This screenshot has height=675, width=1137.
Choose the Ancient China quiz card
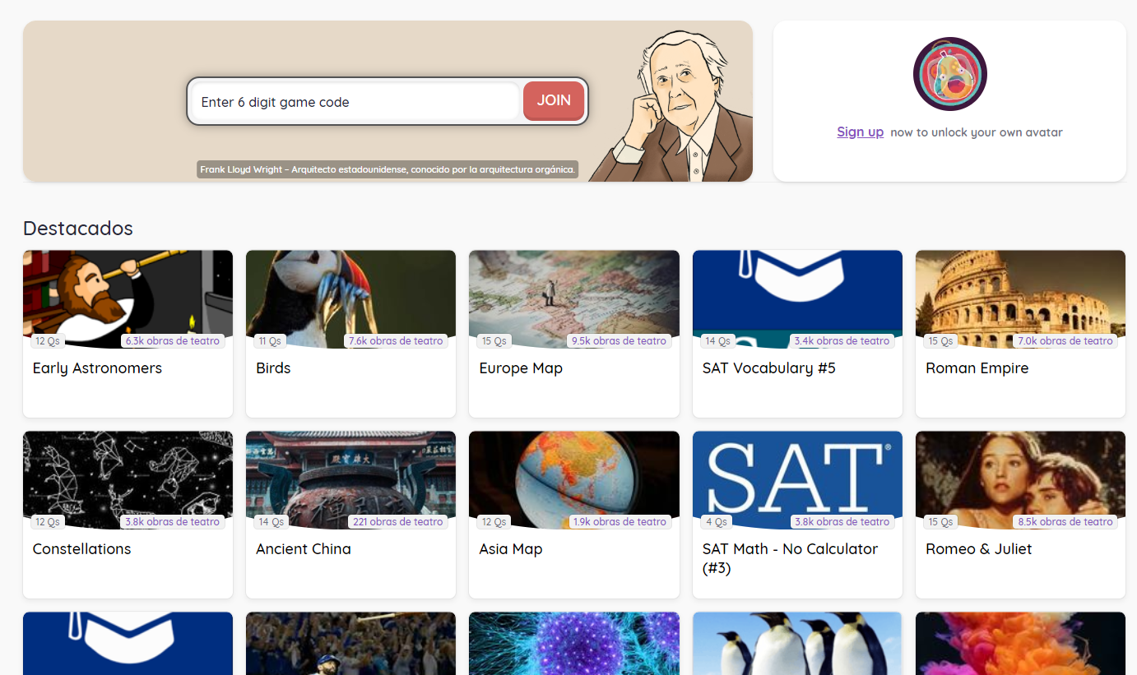click(x=350, y=515)
